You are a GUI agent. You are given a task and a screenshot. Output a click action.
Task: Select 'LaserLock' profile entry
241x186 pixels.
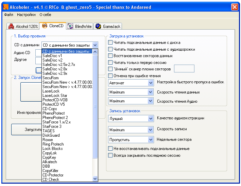(x=67, y=91)
